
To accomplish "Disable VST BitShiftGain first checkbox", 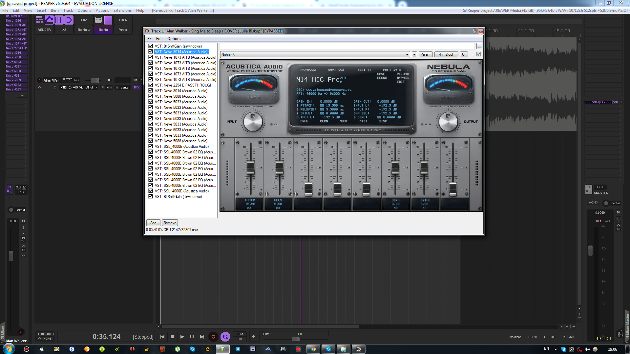I will [151, 46].
